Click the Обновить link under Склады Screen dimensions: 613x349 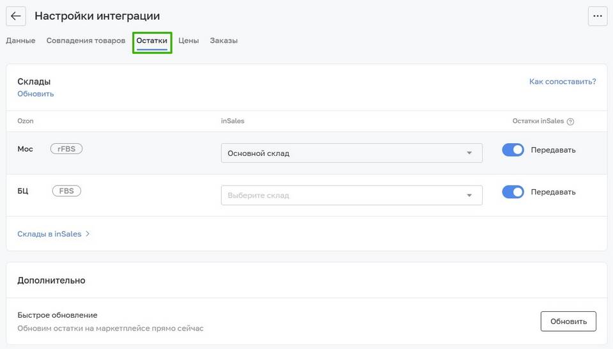(36, 94)
